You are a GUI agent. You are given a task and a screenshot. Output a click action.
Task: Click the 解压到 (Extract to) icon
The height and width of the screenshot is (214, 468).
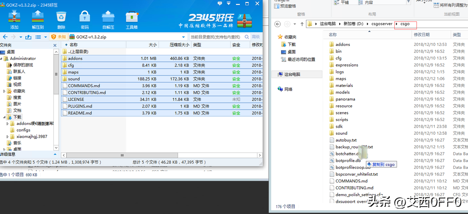click(38, 18)
